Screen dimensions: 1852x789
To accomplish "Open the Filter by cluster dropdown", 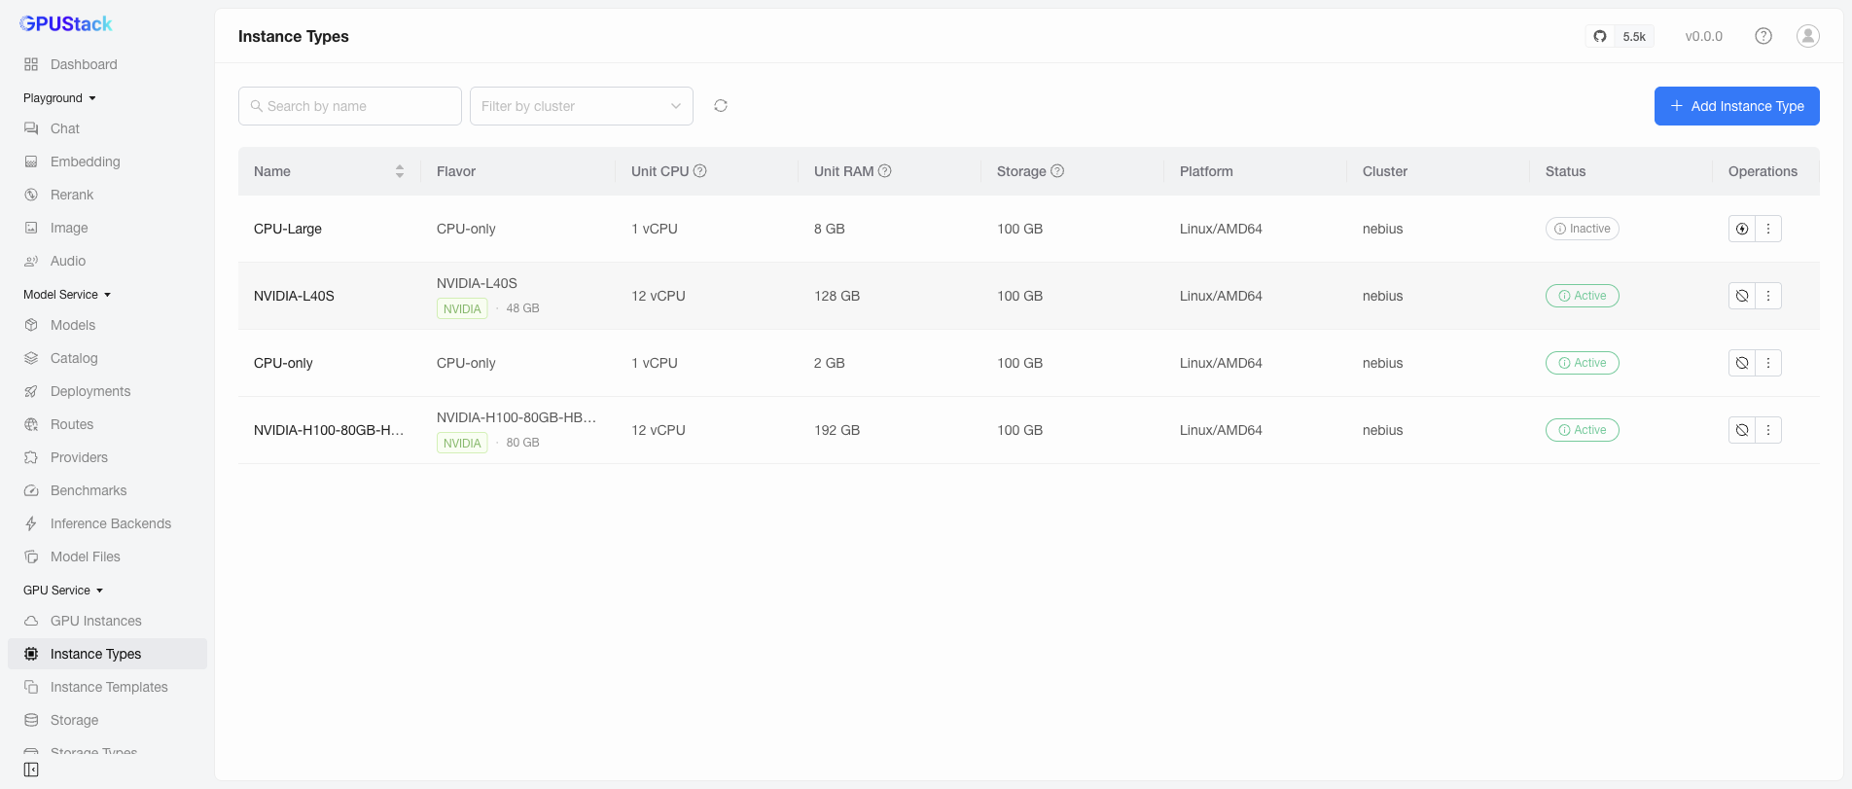I will coord(582,106).
